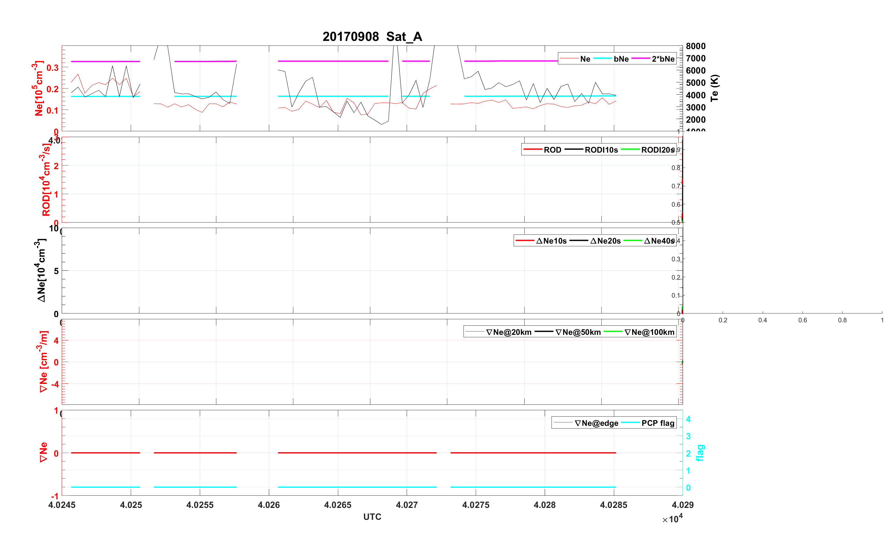The width and height of the screenshot is (887, 536).
Task: Select the ∇Ne@edge legend entry
Action: [x=596, y=423]
